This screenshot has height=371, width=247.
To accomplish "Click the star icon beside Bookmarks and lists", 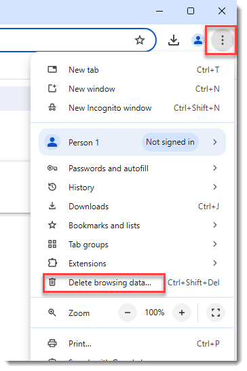I will tap(52, 226).
